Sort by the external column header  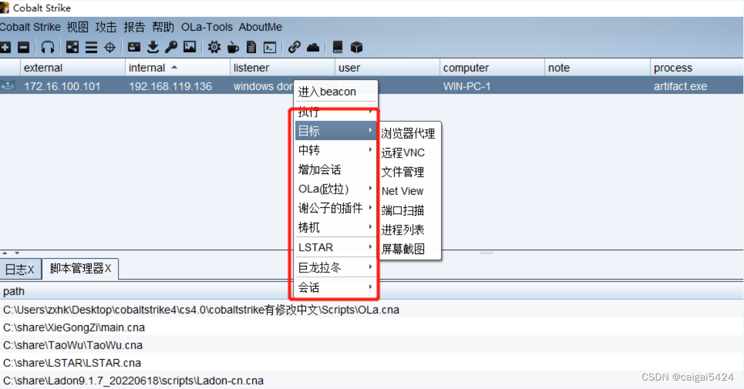click(x=72, y=68)
